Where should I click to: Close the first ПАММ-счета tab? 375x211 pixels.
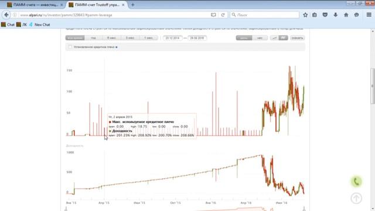pos(62,5)
